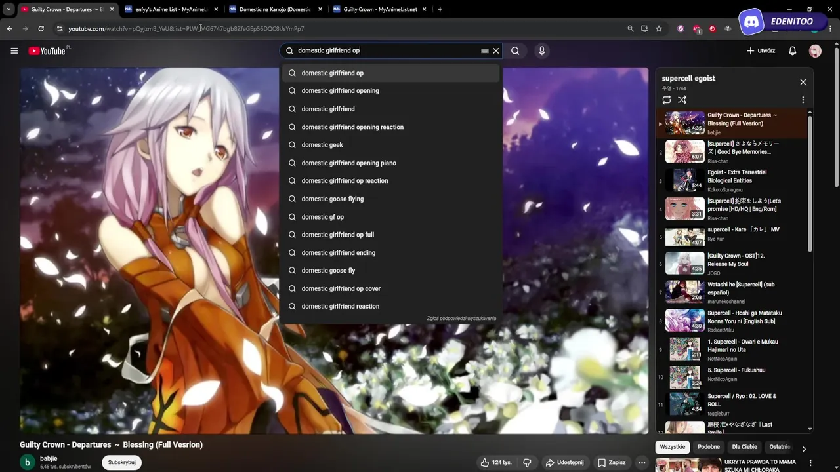
Task: Open the ABP extension with badge
Action: [x=697, y=29]
